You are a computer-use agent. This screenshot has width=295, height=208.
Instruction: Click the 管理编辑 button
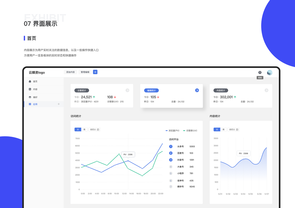coord(85,72)
